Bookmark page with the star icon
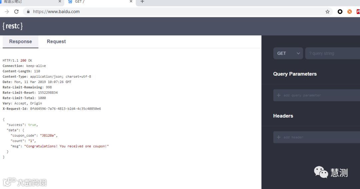Viewport: 360px width, 189px height. pos(327,12)
